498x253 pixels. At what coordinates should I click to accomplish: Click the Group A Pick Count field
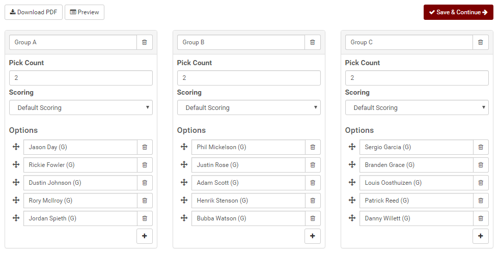pyautogui.click(x=80, y=78)
